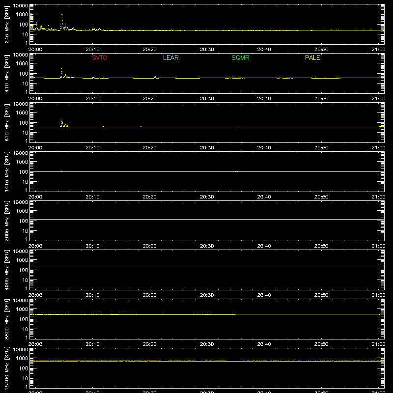Click the 20:50 label under the 410 MHz plot
Image resolution: width=393 pixels, height=393 pixels.
[321, 99]
